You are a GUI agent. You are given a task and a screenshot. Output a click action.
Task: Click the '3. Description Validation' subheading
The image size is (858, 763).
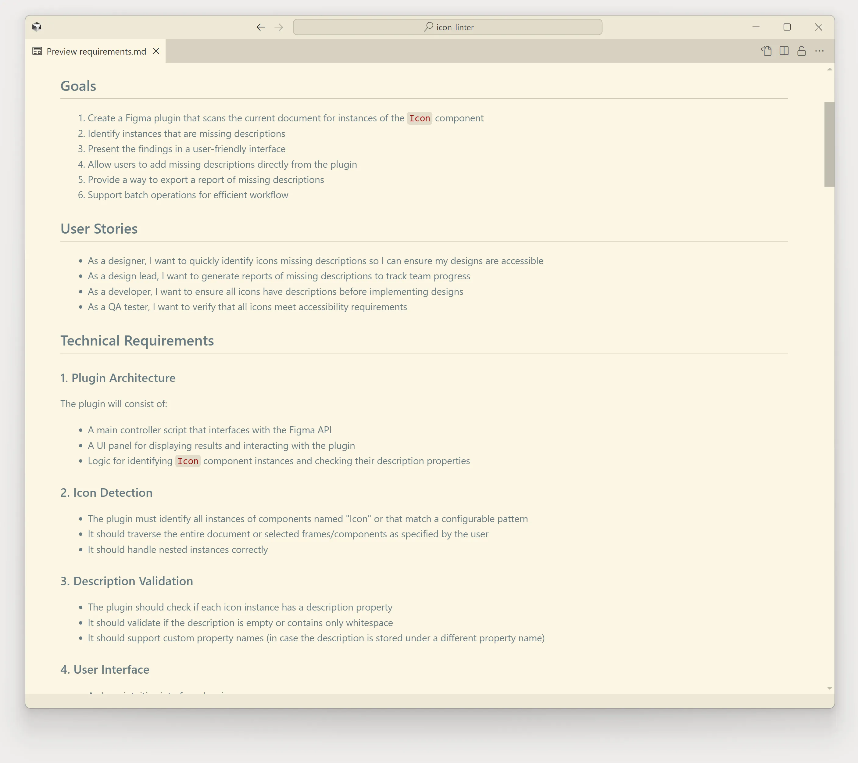[x=127, y=581]
